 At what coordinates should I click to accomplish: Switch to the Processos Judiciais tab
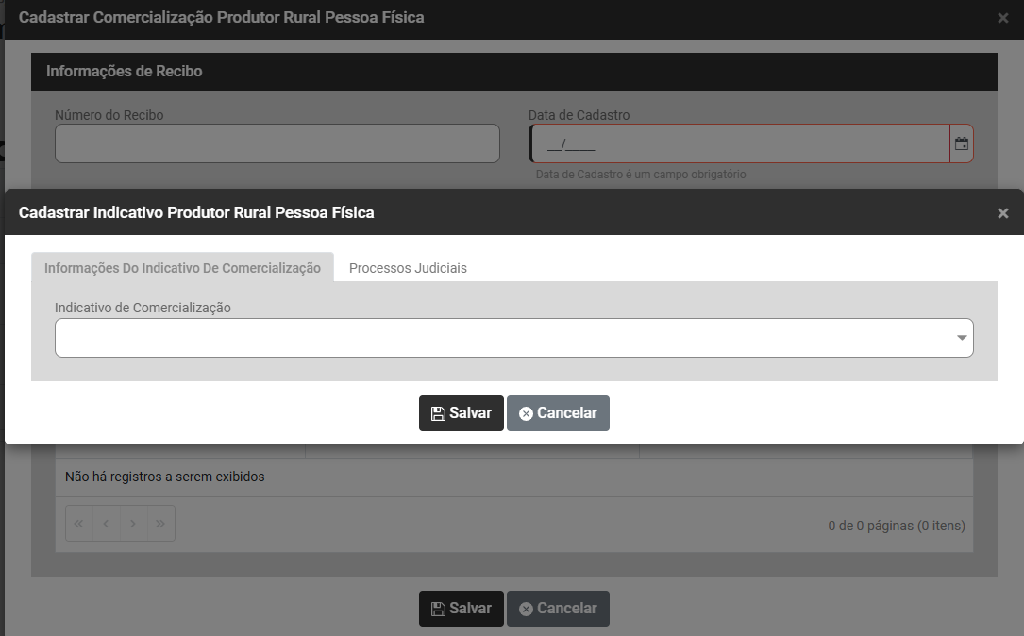pos(408,268)
